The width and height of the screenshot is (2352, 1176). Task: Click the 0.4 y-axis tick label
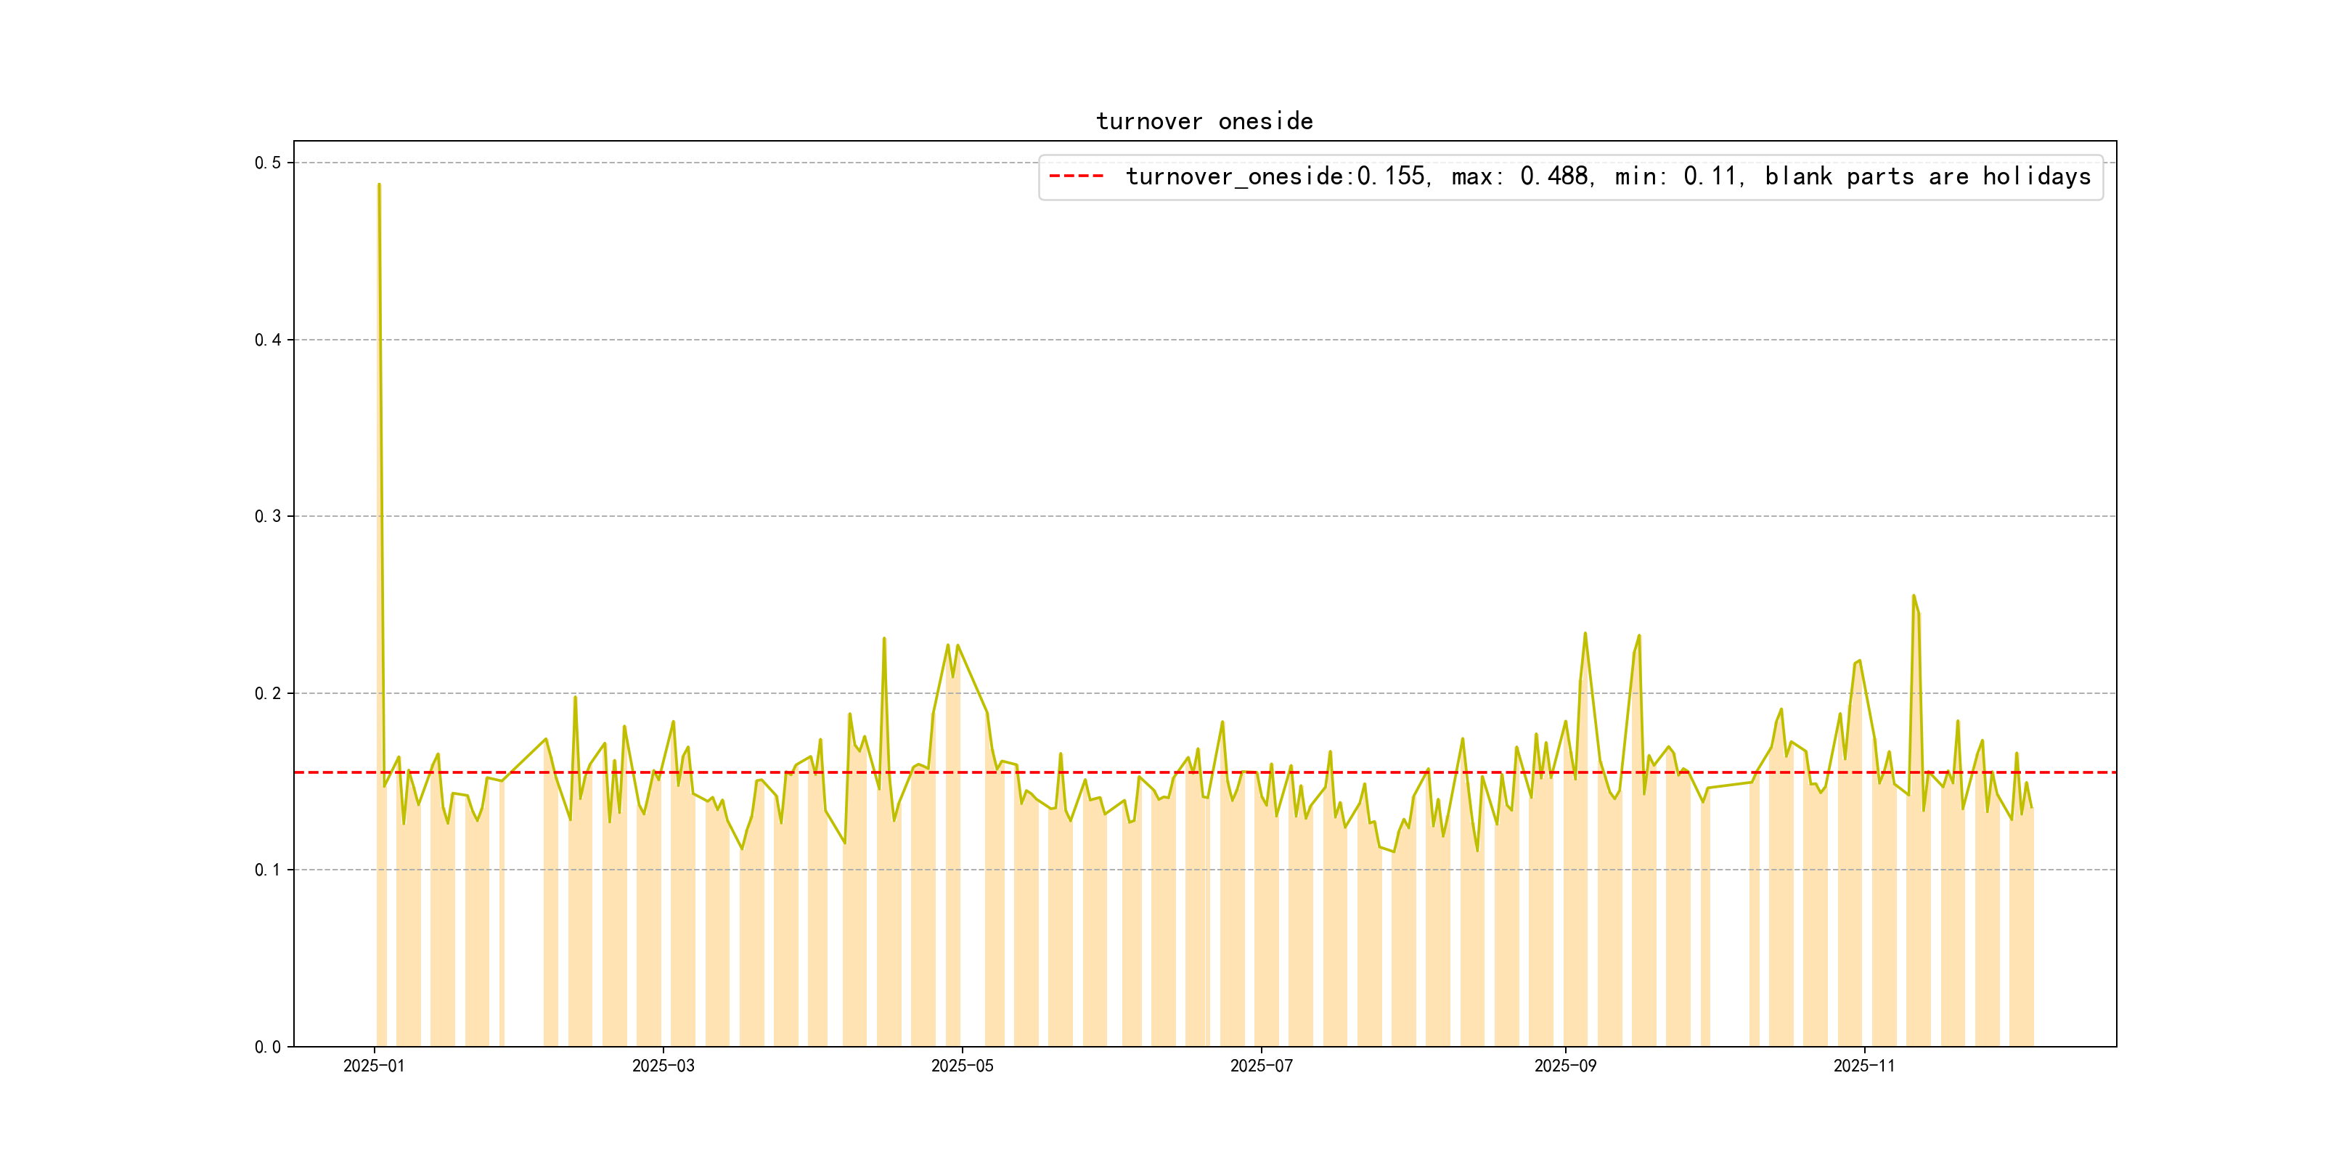(x=266, y=340)
